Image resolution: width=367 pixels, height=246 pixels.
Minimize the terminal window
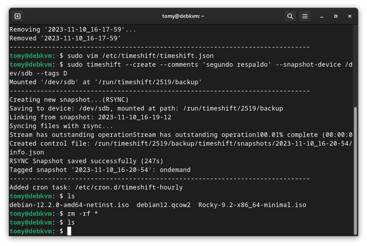click(322, 16)
